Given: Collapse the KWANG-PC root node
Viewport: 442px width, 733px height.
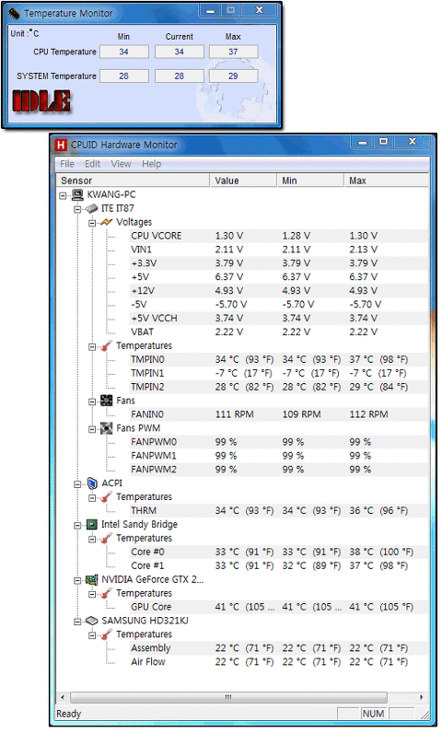Looking at the screenshot, I should click(63, 195).
